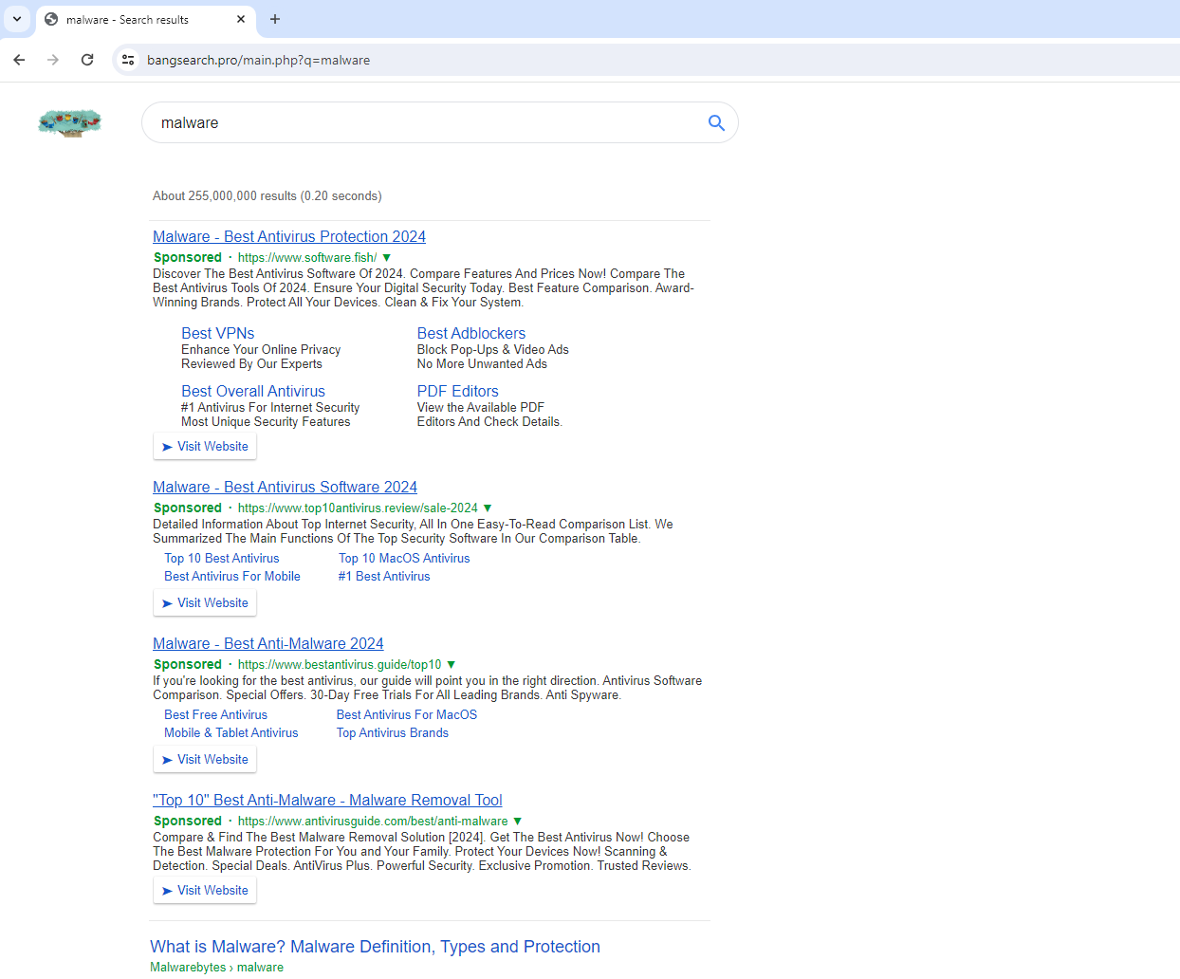Expand the tab search chevron dropdown

[17, 19]
